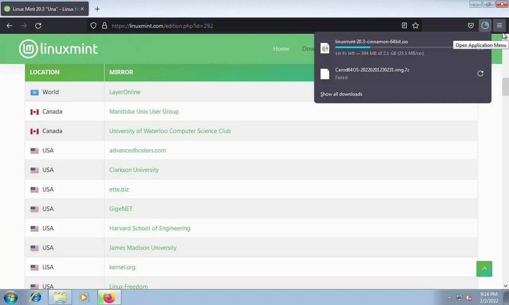
Task: Click the MIRROR column header
Action: (x=121, y=72)
